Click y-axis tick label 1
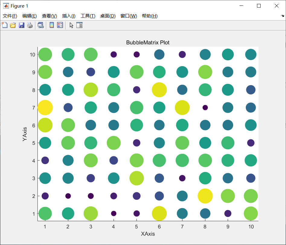Viewport: 286px width, 245px height. [34, 214]
